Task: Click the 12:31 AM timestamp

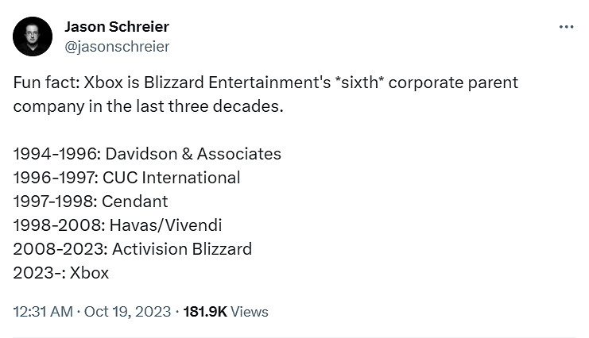Action: click(42, 312)
